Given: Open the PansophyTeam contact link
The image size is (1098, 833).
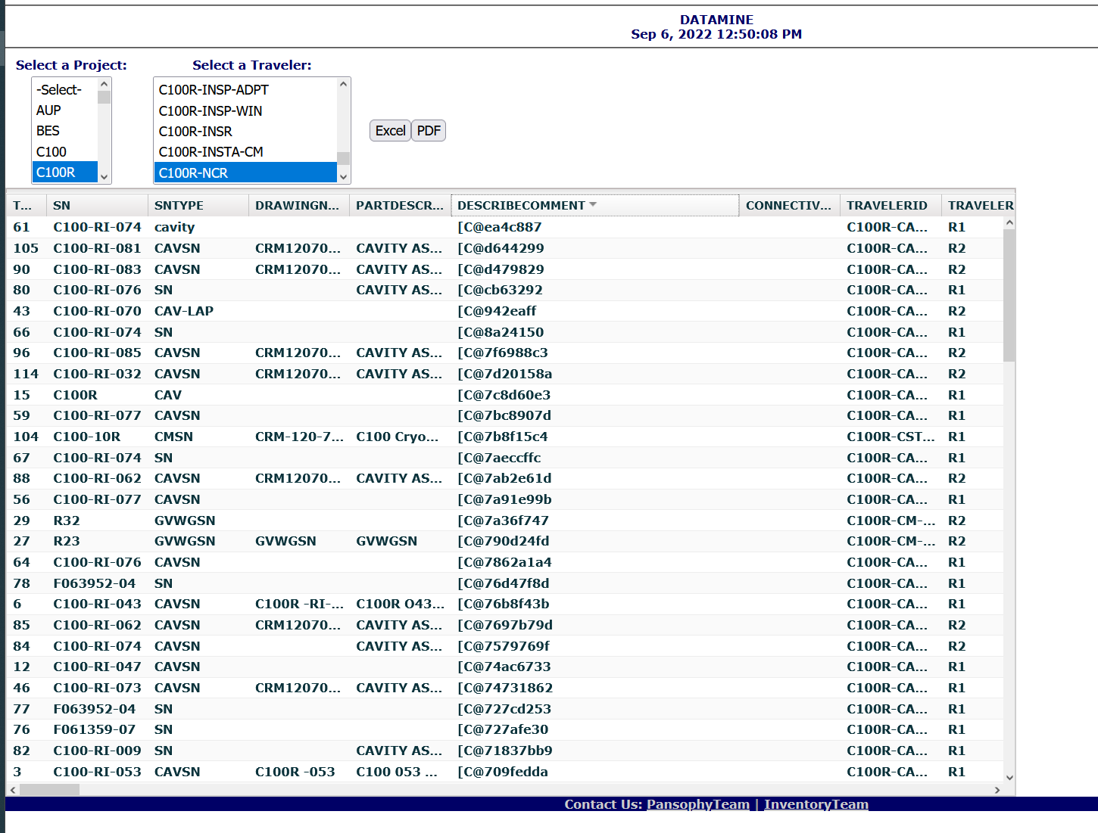Looking at the screenshot, I should coord(697,804).
